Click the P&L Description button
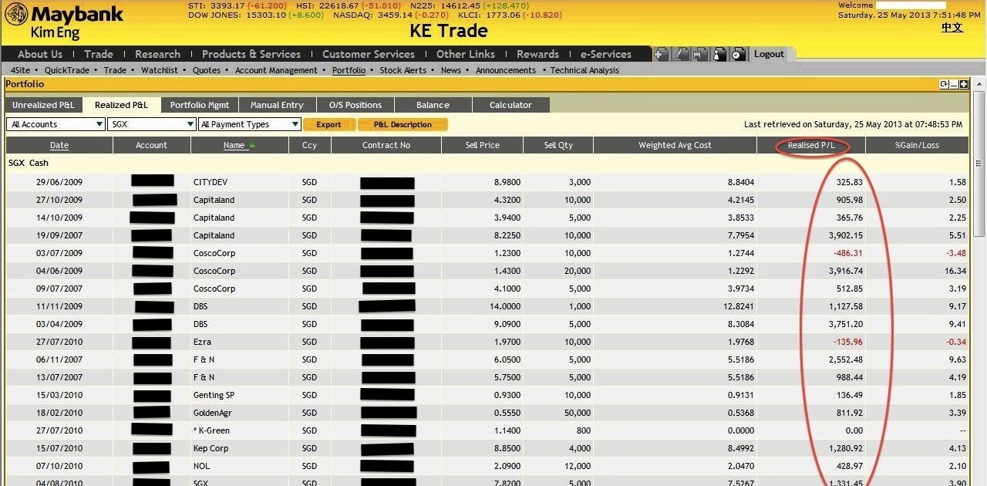The height and width of the screenshot is (486, 987). (x=402, y=124)
